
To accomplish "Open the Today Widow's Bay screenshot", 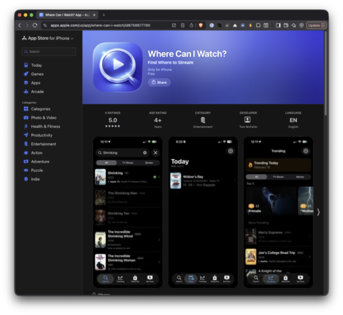I will [x=203, y=212].
